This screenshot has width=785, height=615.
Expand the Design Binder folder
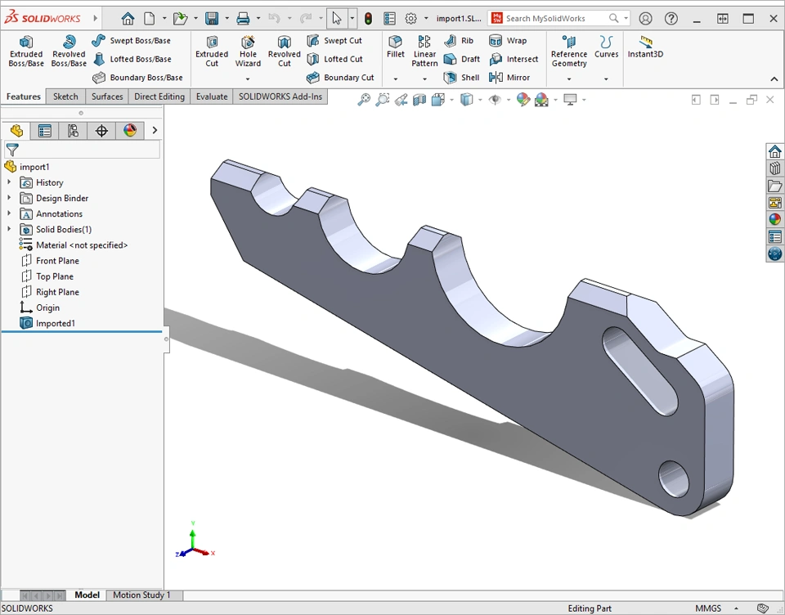click(9, 198)
